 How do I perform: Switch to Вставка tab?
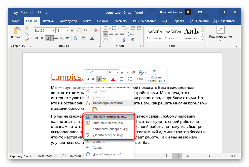point(48,21)
